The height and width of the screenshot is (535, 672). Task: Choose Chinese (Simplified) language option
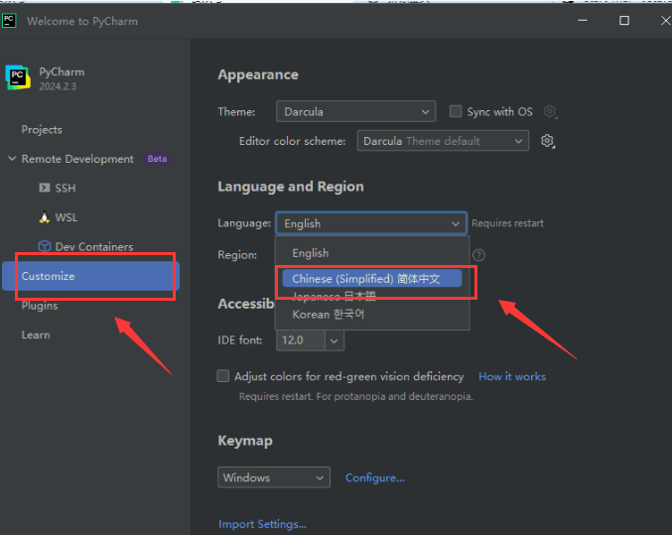pyautogui.click(x=372, y=279)
